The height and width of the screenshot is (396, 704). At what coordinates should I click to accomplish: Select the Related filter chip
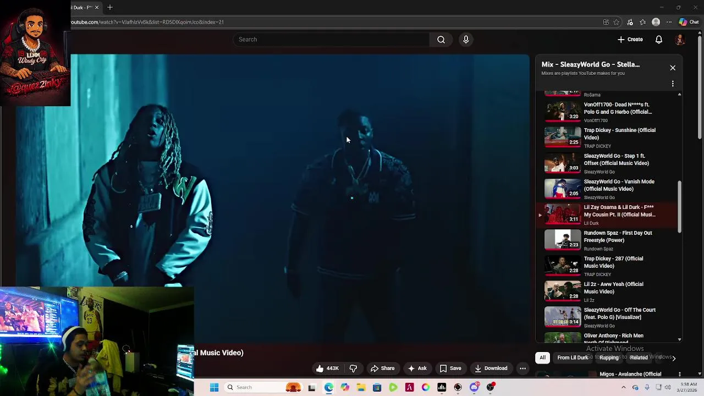pyautogui.click(x=639, y=358)
